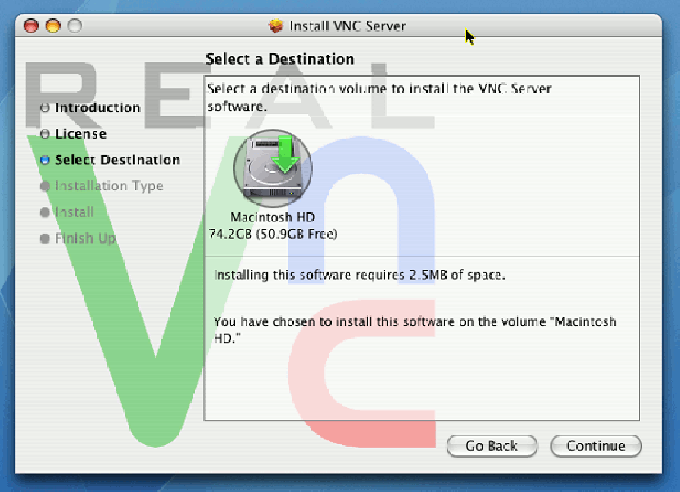Click the Finish Up step bullet
The image size is (680, 492).
point(45,239)
